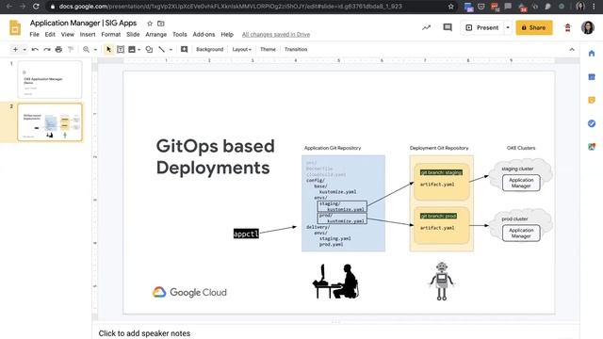Select slide 1 thumbnail
Image resolution: width=603 pixels, height=339 pixels.
[50, 79]
